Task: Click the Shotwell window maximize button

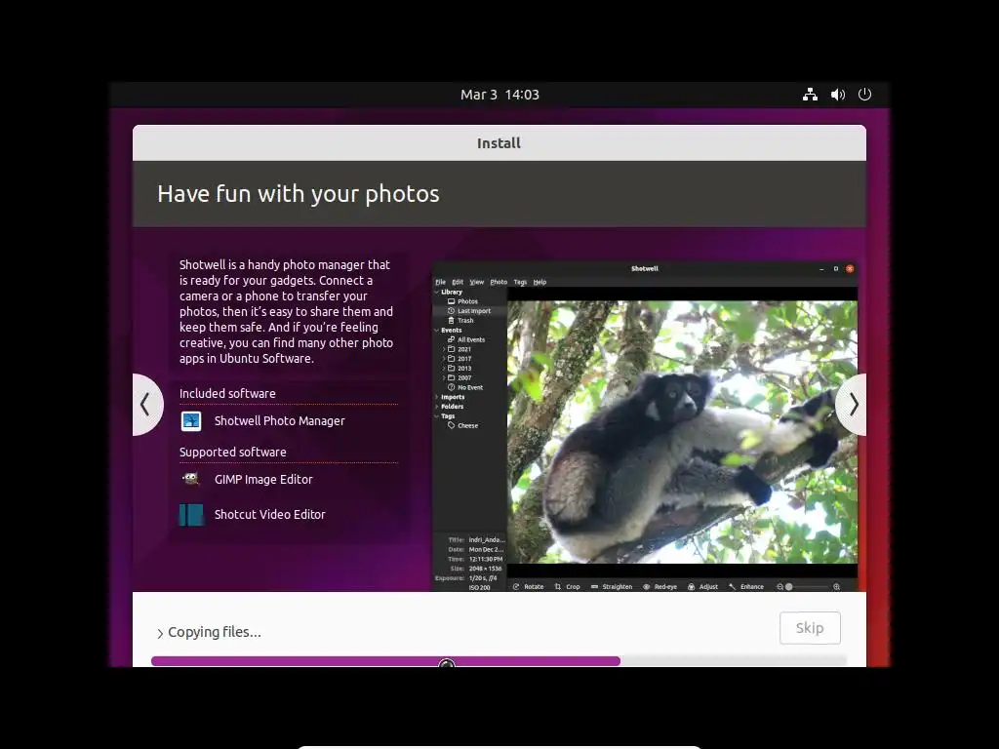Action: 836,269
